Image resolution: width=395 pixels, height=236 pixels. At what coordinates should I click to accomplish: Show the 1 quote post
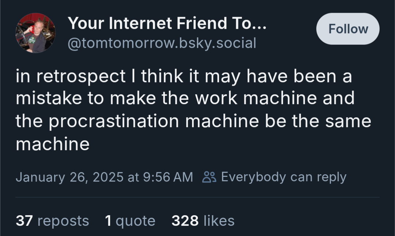coord(130,221)
